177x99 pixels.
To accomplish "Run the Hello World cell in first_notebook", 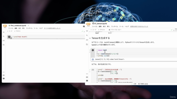I will point(9,37).
